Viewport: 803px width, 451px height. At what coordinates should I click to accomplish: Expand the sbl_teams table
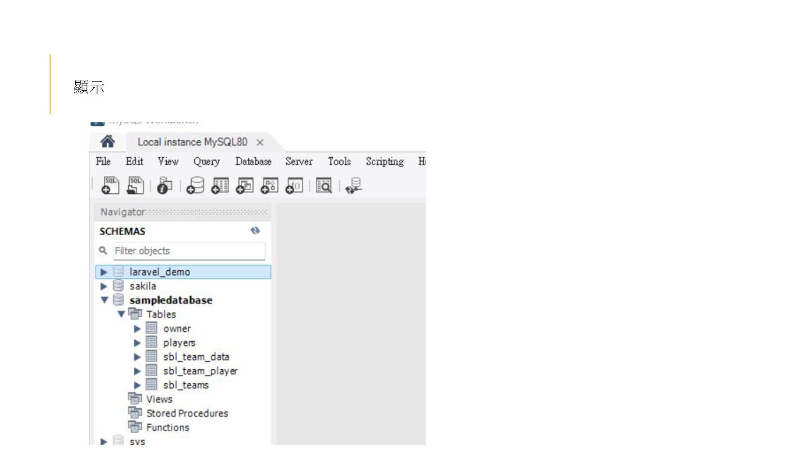click(137, 385)
